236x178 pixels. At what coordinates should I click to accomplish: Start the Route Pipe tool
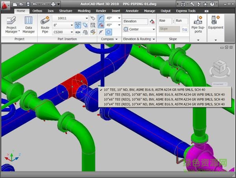tap(45, 24)
